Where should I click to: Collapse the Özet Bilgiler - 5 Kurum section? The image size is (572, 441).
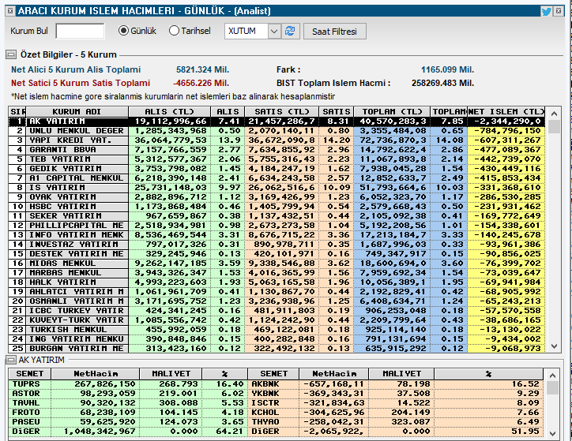(11, 54)
